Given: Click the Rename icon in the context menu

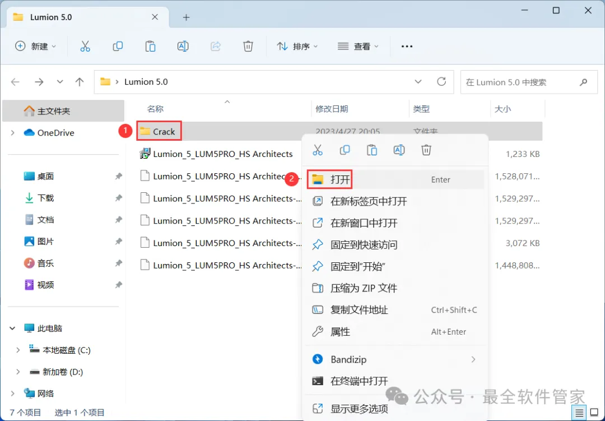Looking at the screenshot, I should point(399,150).
